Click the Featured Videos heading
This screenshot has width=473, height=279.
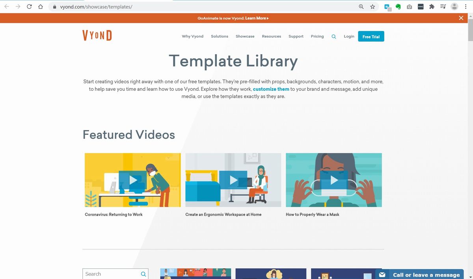click(x=129, y=135)
